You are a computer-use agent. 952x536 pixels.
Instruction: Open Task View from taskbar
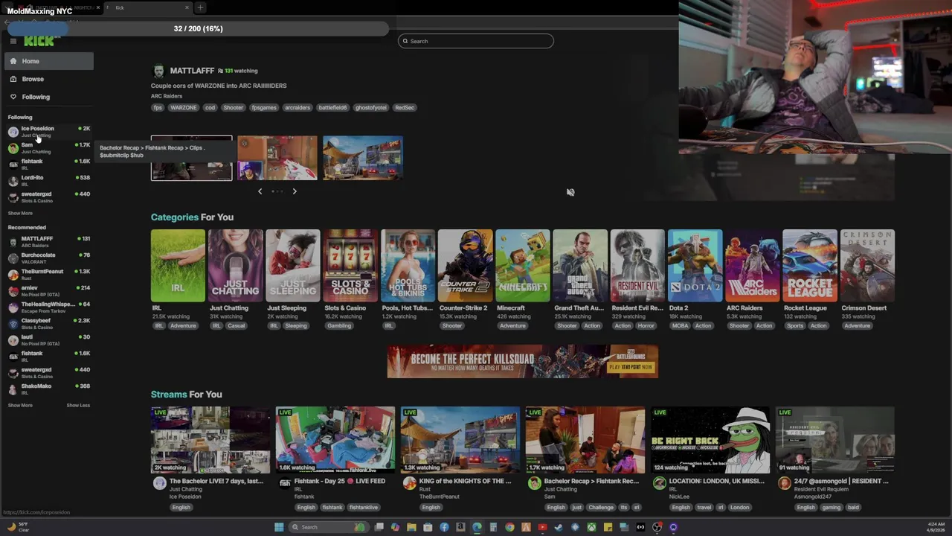379,527
